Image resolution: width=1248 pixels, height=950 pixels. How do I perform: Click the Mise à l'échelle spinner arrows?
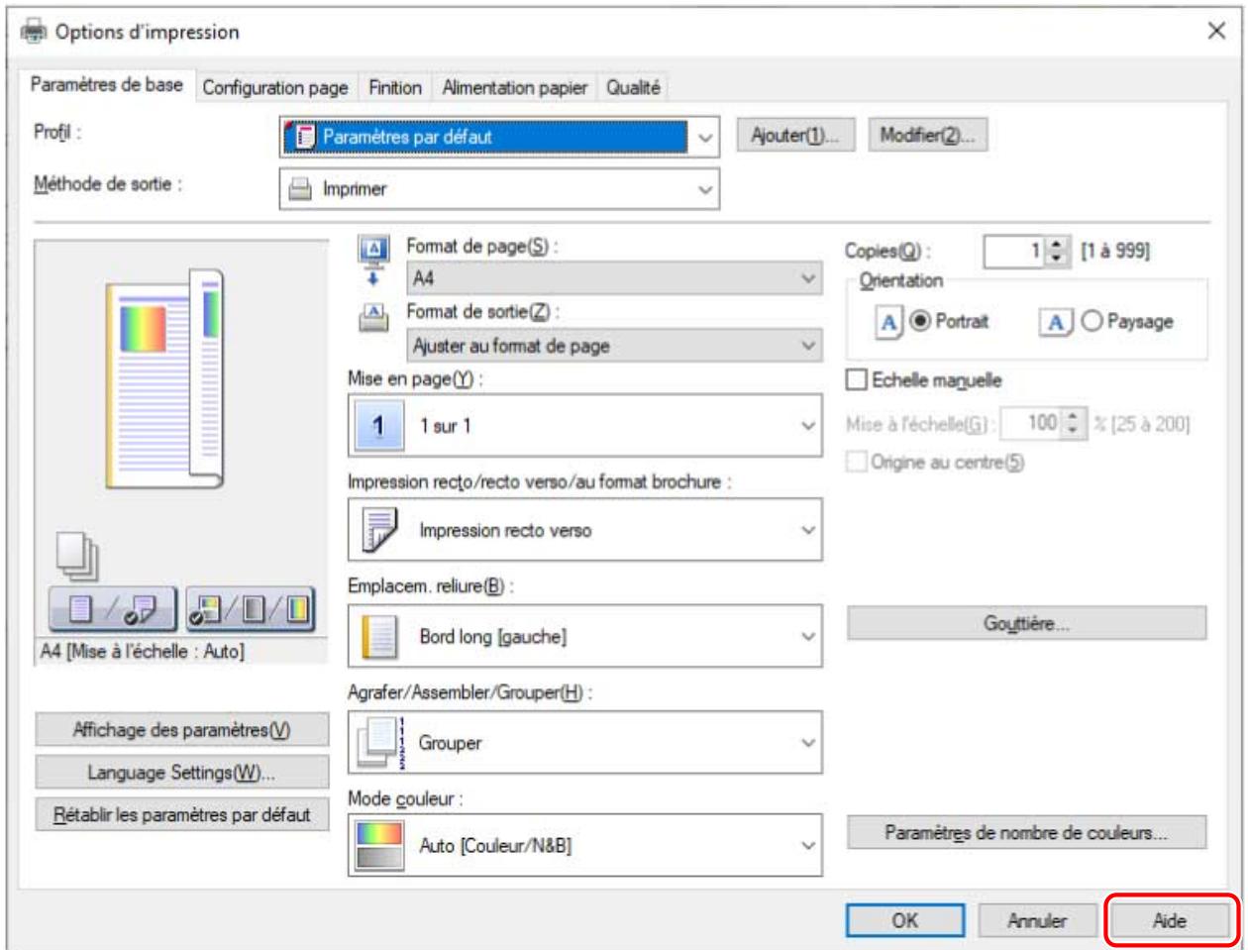1073,424
